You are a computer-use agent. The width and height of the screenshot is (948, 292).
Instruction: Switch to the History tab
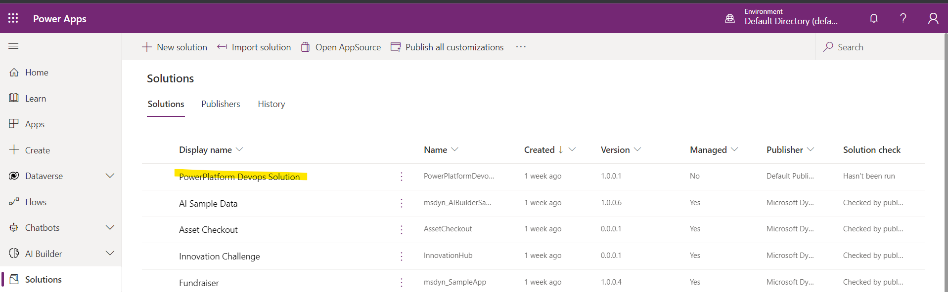[x=271, y=104]
